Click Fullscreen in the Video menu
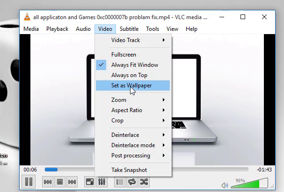Viewport: 284px width, 192px height. [x=124, y=55]
